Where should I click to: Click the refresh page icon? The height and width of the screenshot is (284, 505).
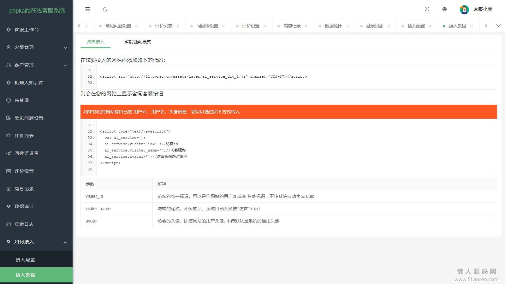(105, 9)
